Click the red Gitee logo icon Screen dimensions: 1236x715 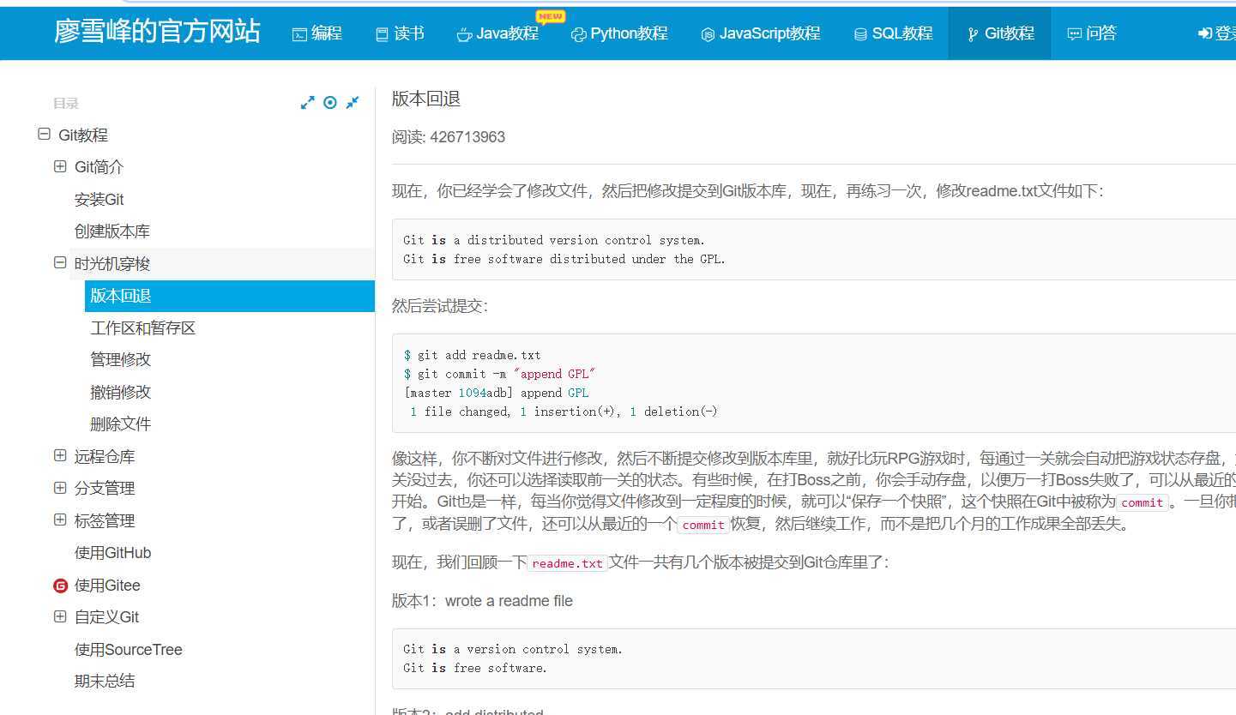pos(60,586)
